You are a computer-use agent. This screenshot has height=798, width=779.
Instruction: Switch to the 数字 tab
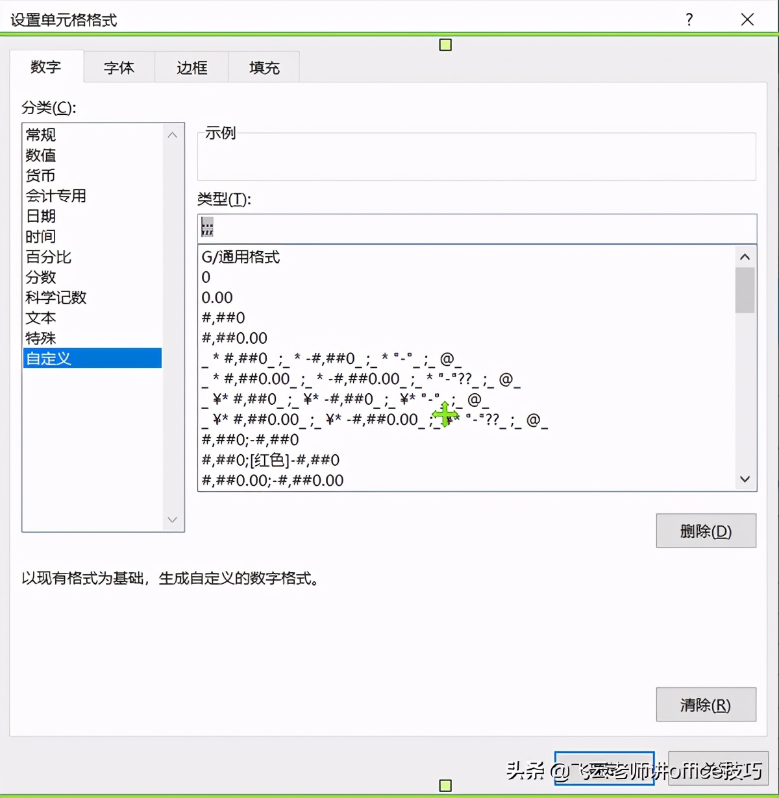pos(45,67)
